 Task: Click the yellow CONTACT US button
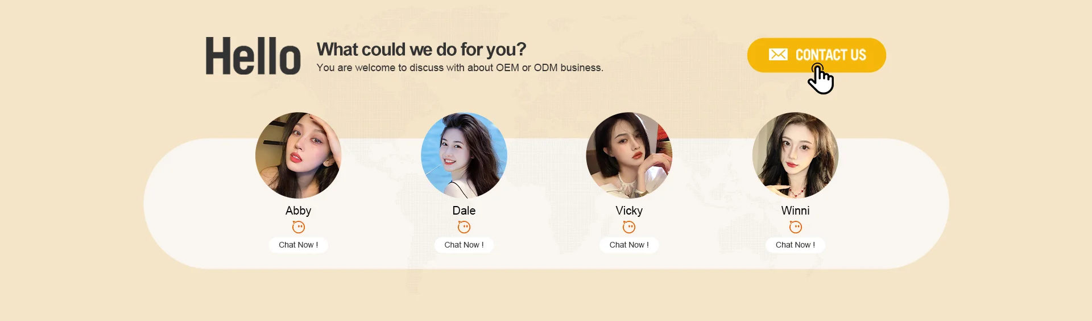coord(816,55)
